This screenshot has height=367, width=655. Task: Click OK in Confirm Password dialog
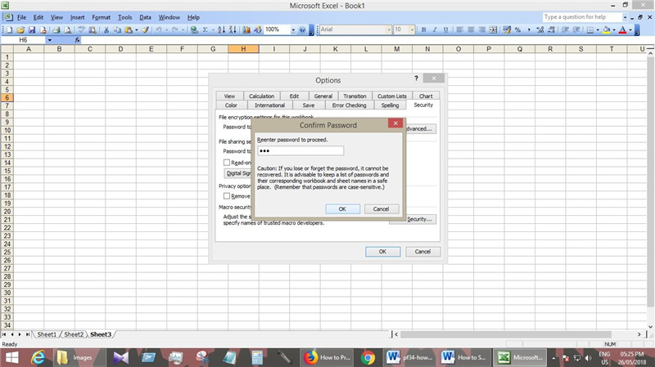(342, 208)
